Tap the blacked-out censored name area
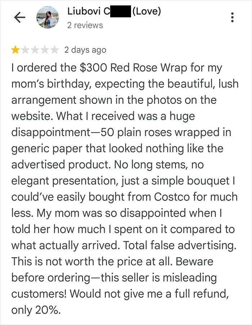The width and height of the screenshot is (252, 325). point(121,11)
